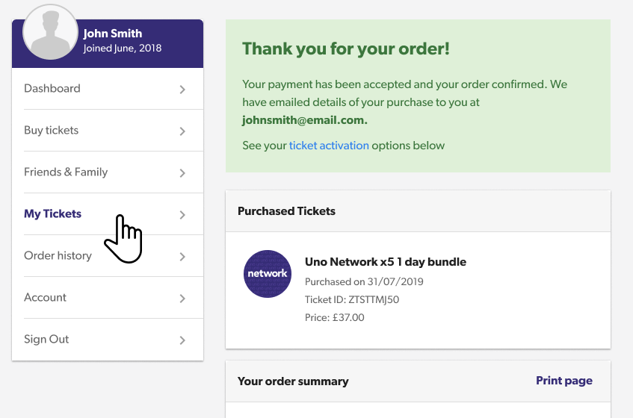Click the Print page link
The width and height of the screenshot is (633, 418).
[x=564, y=381]
